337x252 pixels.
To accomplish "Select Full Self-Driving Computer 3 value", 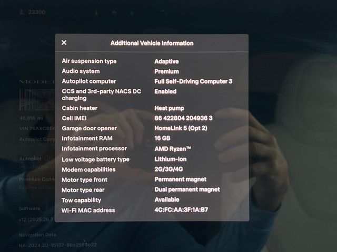I will click(193, 81).
